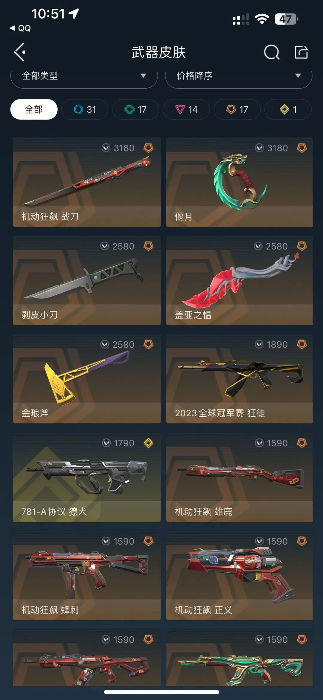This screenshot has height=700, width=323.
Task: Select yellow diamond tier filter with 1
Action: (288, 109)
